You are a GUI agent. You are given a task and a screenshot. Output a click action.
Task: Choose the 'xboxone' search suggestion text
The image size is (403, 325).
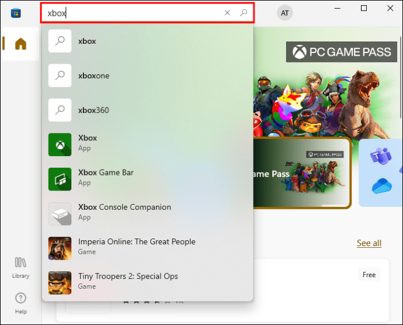(x=94, y=75)
